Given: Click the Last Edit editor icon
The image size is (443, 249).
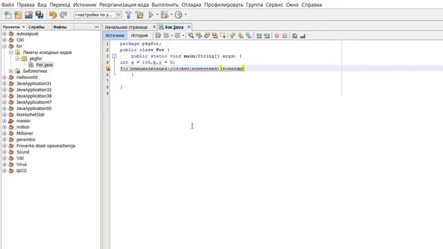Looking at the screenshot, I should tap(158, 35).
